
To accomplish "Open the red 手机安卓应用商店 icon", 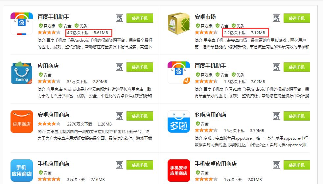I will pyautogui.click(x=179, y=171).
